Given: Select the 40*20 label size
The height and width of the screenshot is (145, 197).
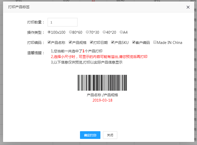Looking at the screenshot, I should pos(105,32).
